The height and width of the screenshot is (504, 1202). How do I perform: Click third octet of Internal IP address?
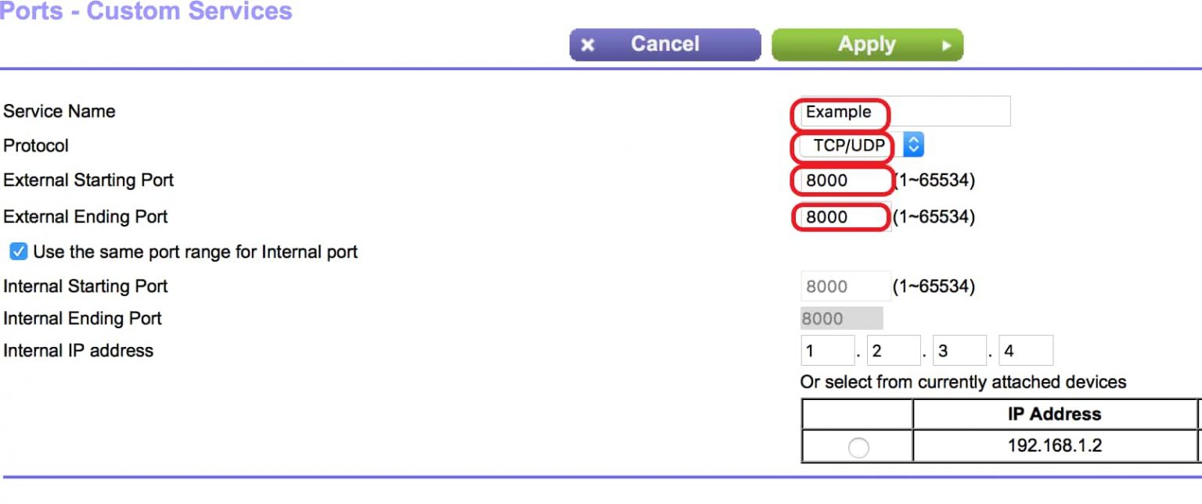coord(959,351)
